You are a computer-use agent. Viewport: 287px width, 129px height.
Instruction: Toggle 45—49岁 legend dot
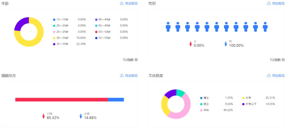pyautogui.click(x=96, y=26)
